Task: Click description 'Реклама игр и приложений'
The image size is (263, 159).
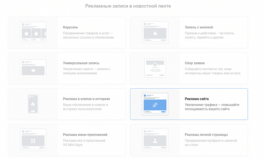Action: pos(84,140)
